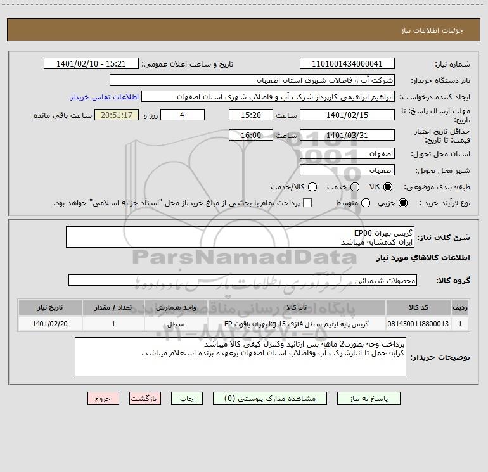Viewport: 488px width, 472px height.
Task: Click product code cell 0814500118800013
Action: [418, 324]
